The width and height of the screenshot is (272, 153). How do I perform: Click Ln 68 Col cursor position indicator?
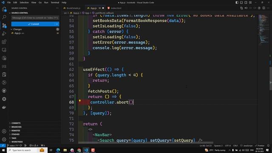click(x=206, y=145)
